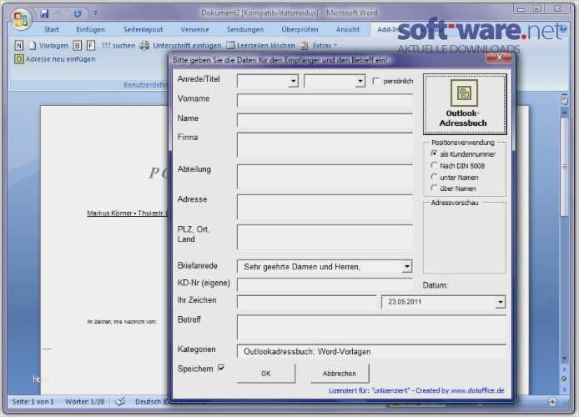Click the B icon in the add-in toolbar
This screenshot has width=579, height=417.
coord(77,45)
